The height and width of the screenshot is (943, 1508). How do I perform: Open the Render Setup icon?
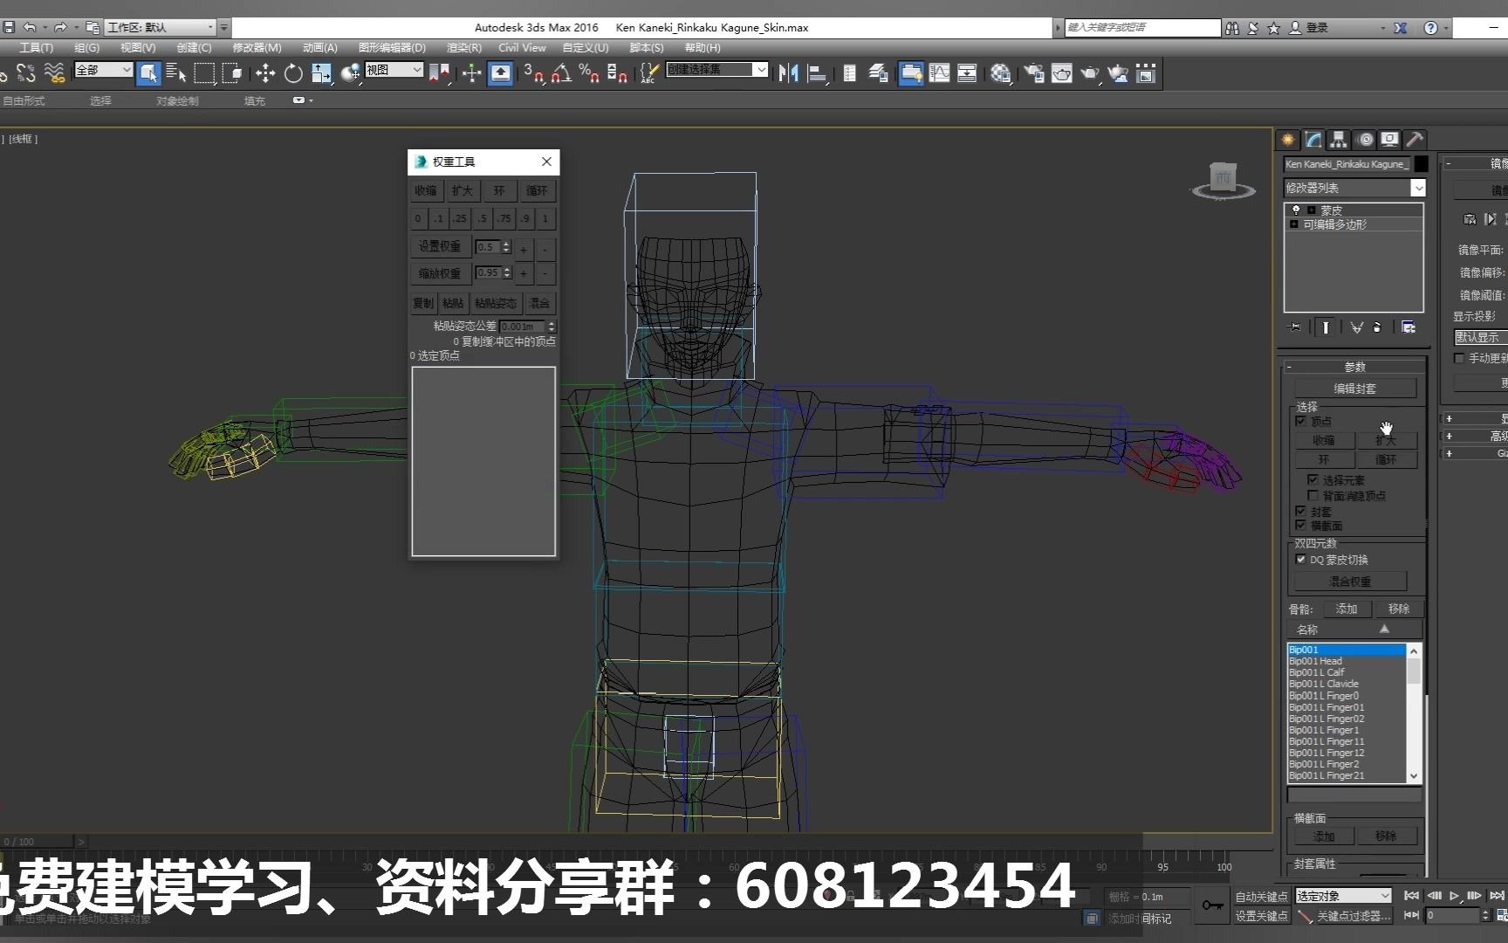[x=1032, y=73]
